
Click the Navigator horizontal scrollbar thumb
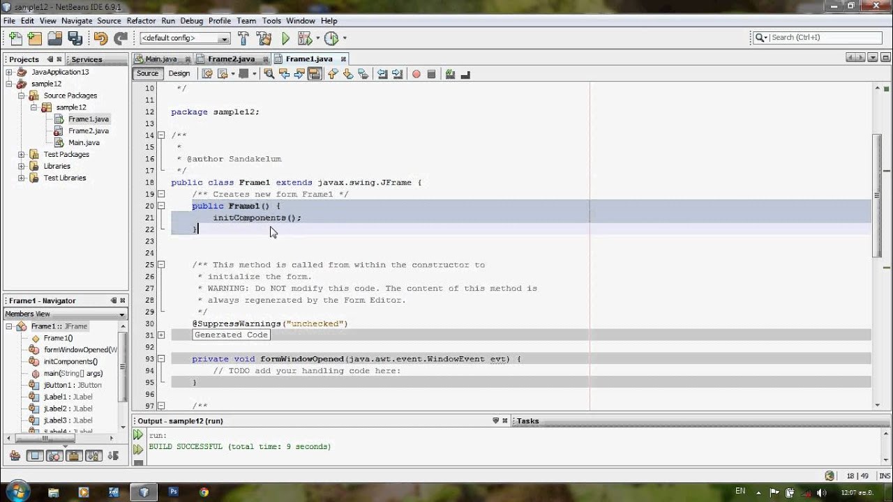pyautogui.click(x=45, y=439)
